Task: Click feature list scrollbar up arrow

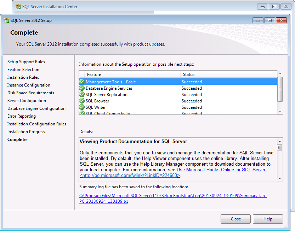Action: 280,73
